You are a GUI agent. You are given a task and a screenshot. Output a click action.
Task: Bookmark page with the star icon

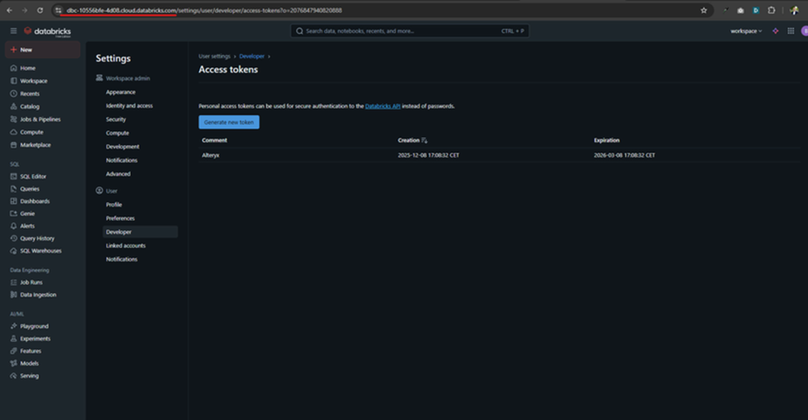(704, 11)
